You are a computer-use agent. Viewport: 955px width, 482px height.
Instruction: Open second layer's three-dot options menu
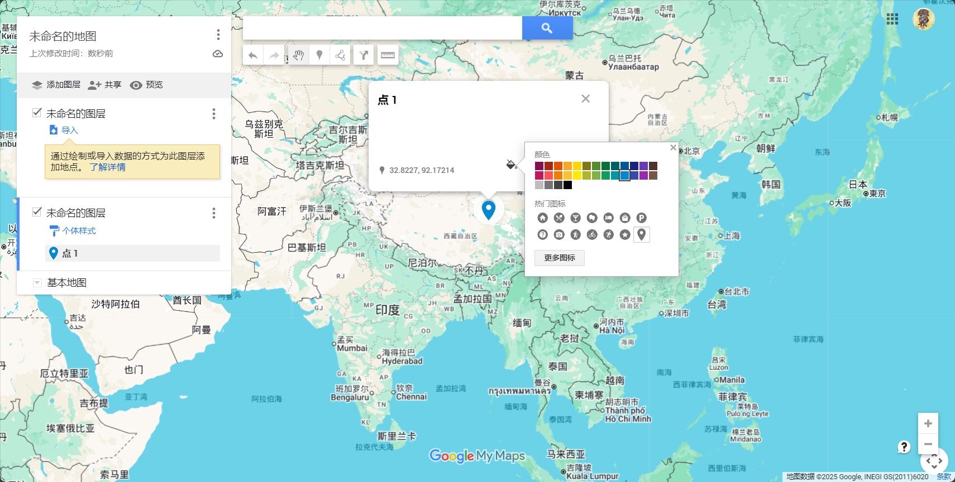[214, 213]
